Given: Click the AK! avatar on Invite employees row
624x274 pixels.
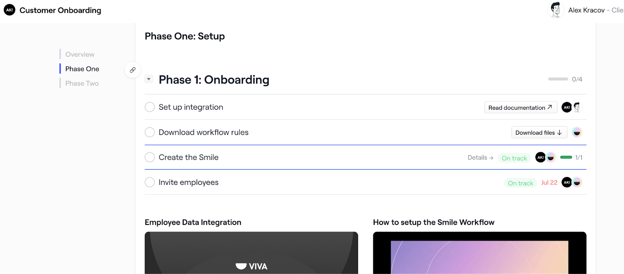Looking at the screenshot, I should pyautogui.click(x=567, y=182).
